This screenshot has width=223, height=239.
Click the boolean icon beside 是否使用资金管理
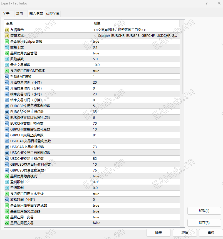point(7,53)
